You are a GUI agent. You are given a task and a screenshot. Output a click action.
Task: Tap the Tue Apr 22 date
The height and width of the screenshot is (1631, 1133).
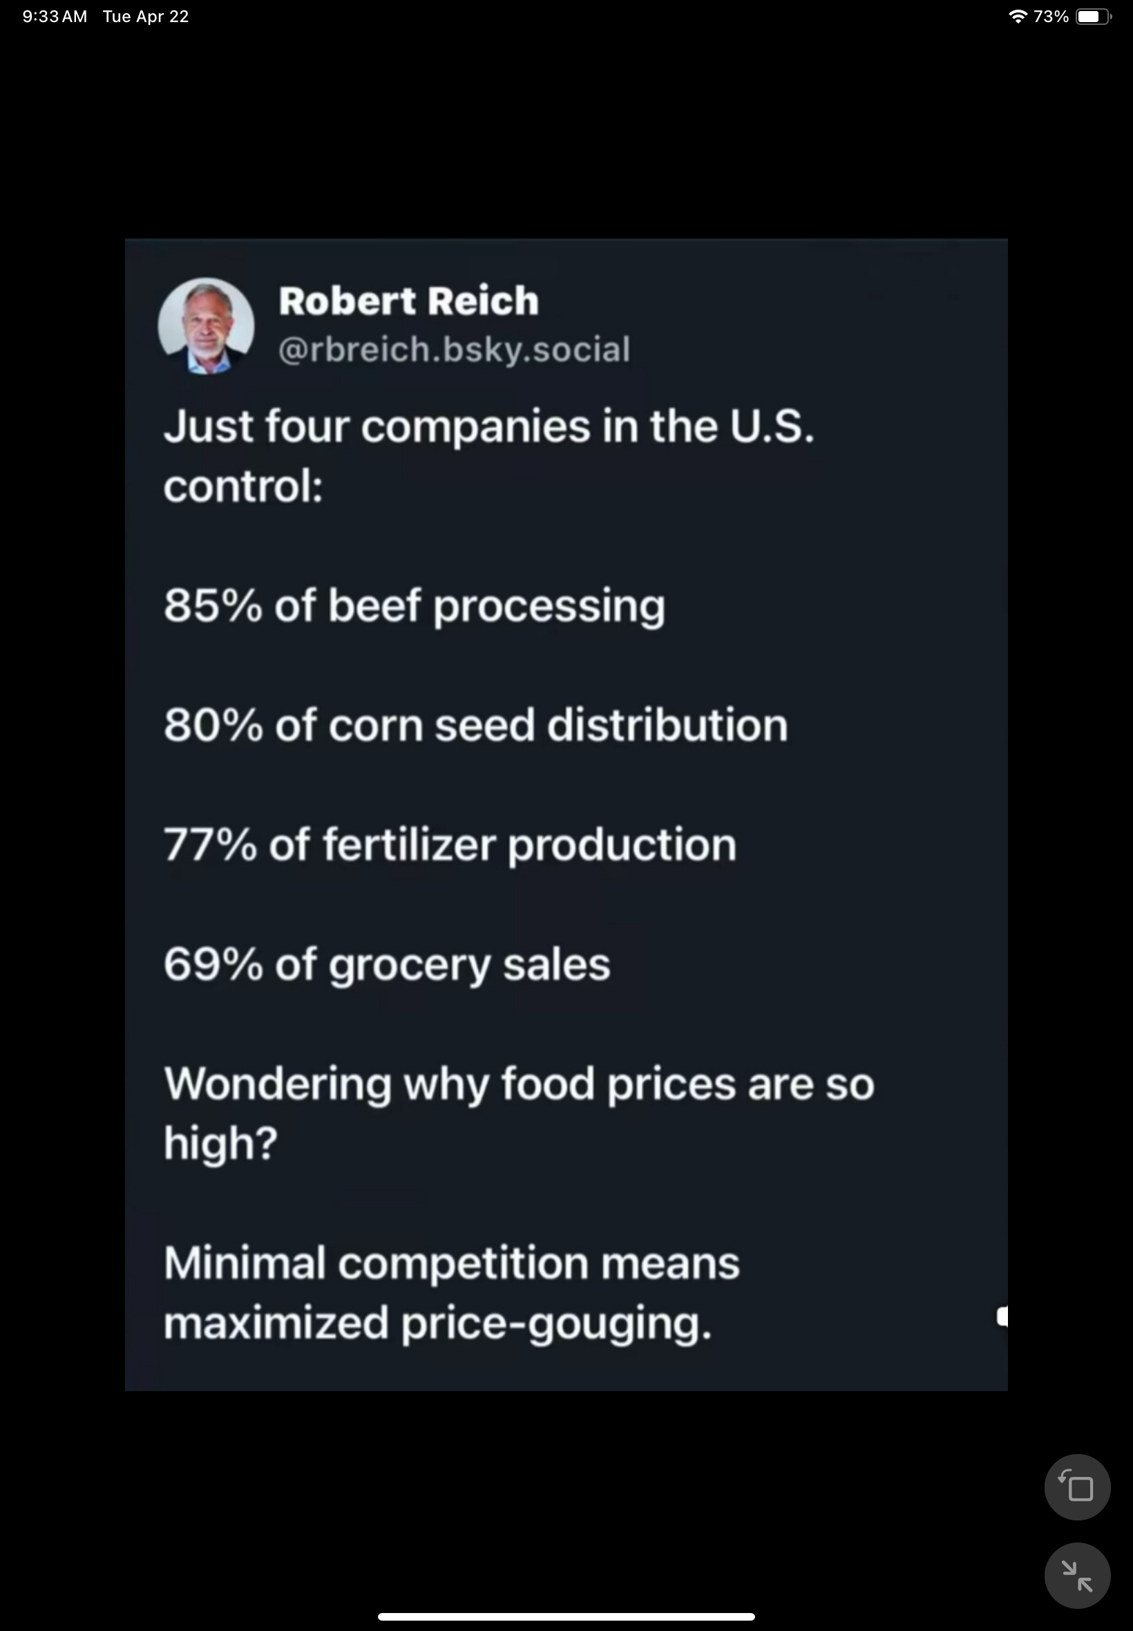[x=146, y=17]
